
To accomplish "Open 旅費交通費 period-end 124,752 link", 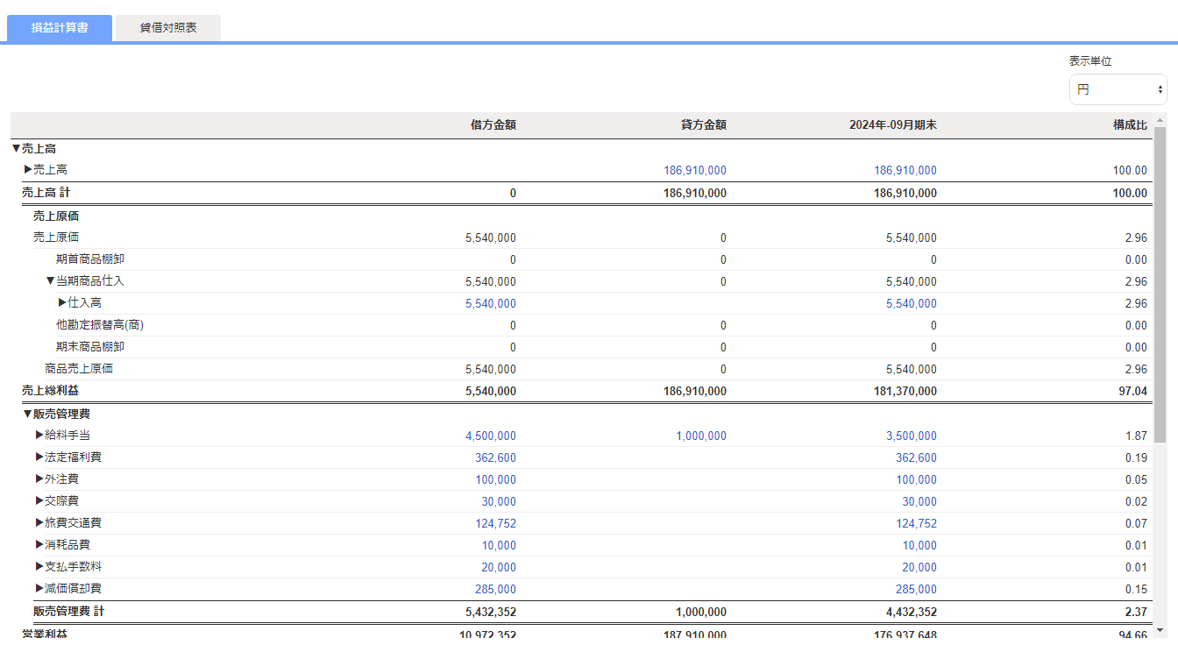I will click(917, 523).
